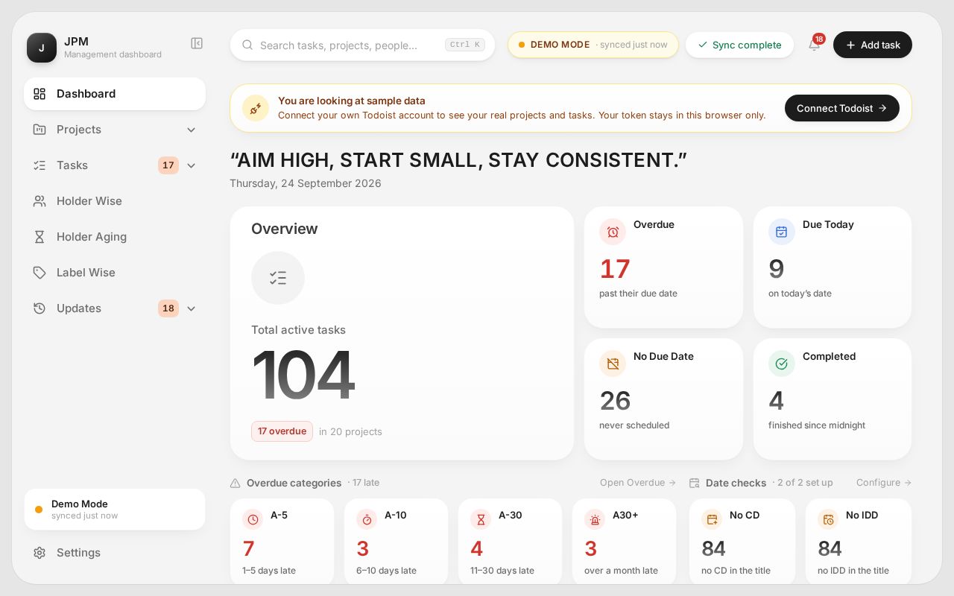This screenshot has height=596, width=954.
Task: Collapse the sidebar with the panel icon
Action: click(x=197, y=43)
